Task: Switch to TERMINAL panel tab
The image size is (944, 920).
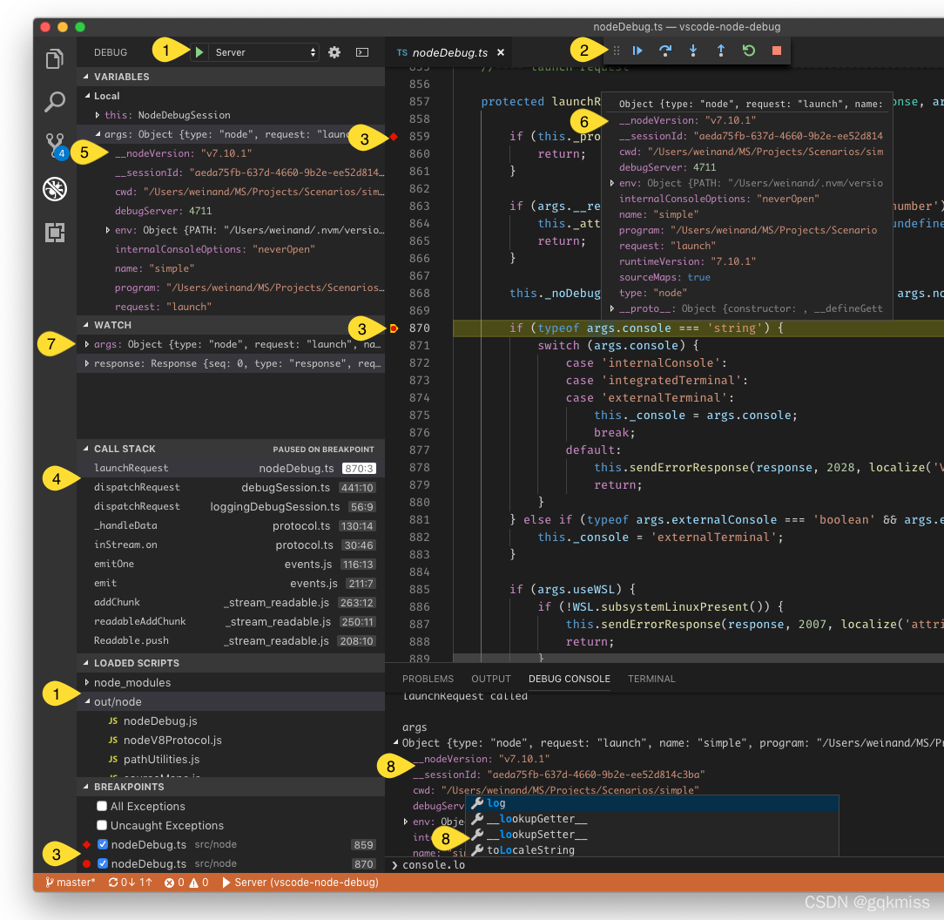Action: coord(651,679)
